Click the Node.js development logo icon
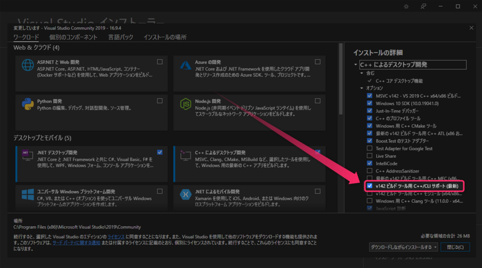Viewport: 482px width, 268px height. point(185,104)
